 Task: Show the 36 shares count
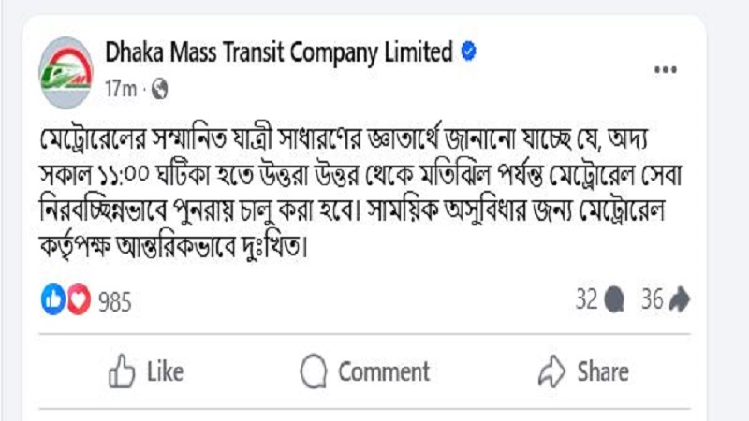(652, 299)
